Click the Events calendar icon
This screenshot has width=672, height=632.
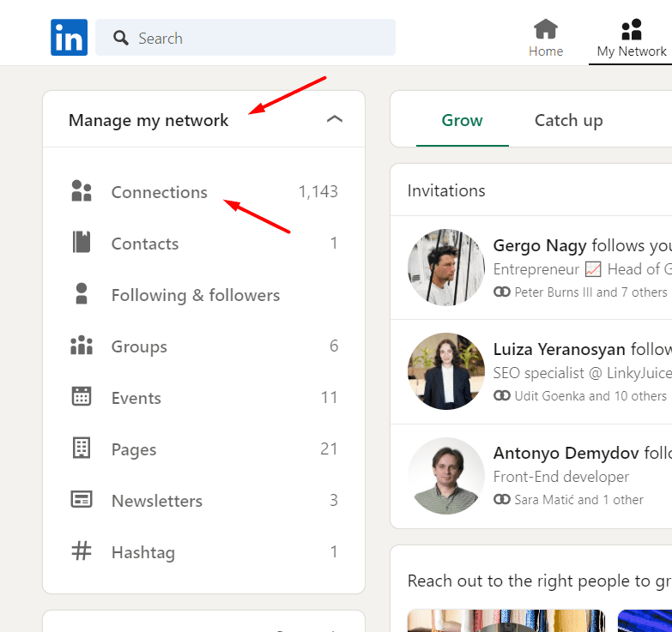click(82, 396)
